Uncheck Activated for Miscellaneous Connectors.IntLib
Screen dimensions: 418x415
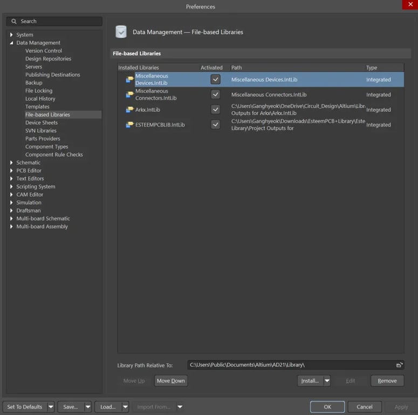click(x=215, y=94)
